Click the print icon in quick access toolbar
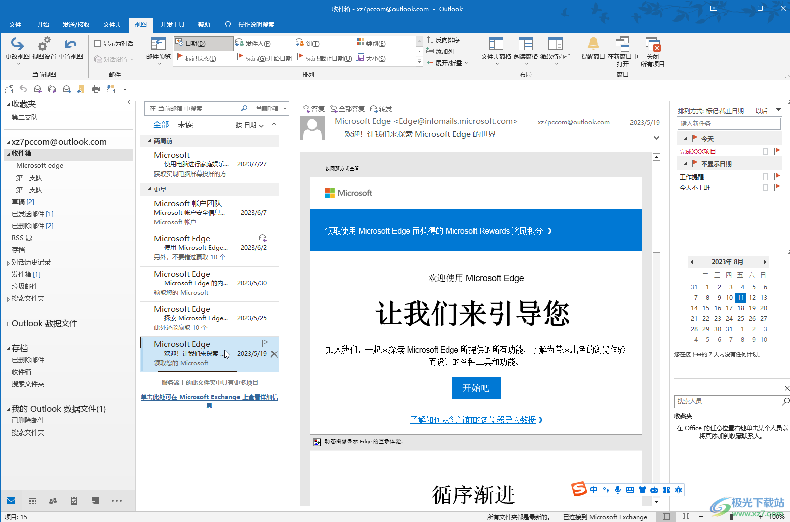Viewport: 790px width, 522px height. pos(96,89)
